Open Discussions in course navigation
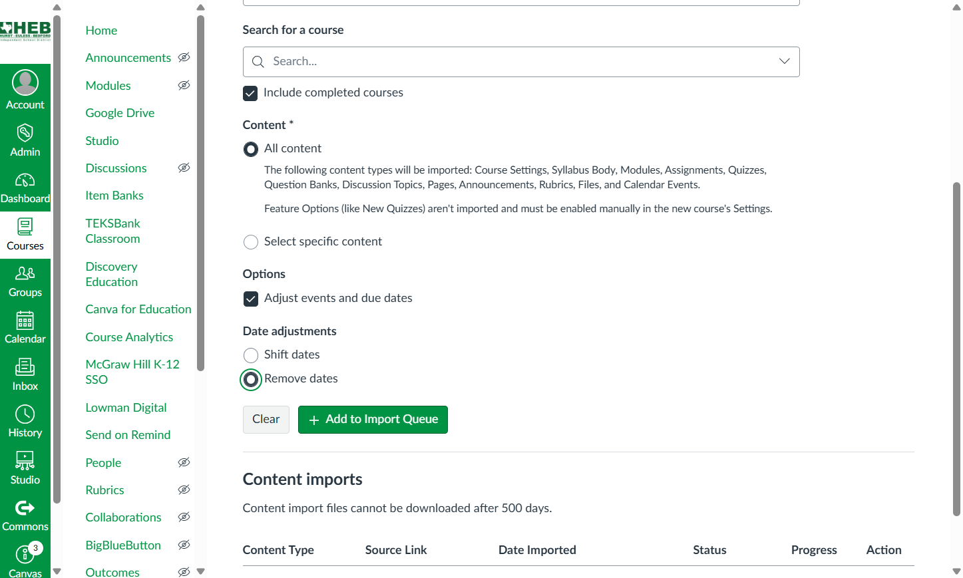The height and width of the screenshot is (578, 963). tap(116, 168)
